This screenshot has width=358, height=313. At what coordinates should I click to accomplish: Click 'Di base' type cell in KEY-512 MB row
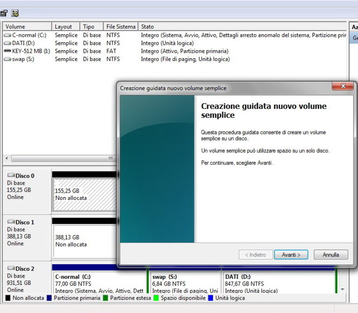pos(92,51)
